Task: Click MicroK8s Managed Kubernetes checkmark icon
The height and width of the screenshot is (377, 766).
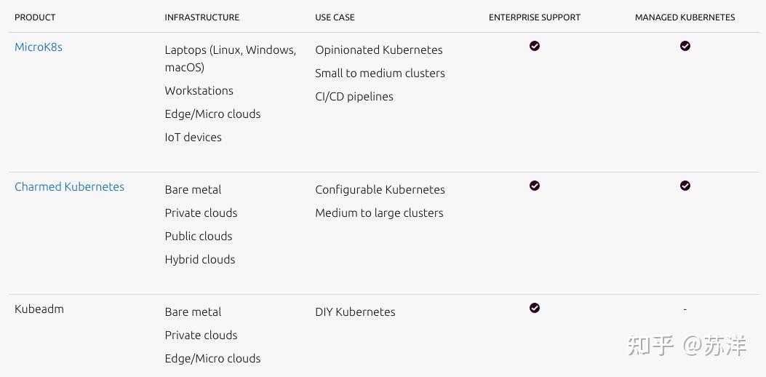Action: click(x=685, y=46)
